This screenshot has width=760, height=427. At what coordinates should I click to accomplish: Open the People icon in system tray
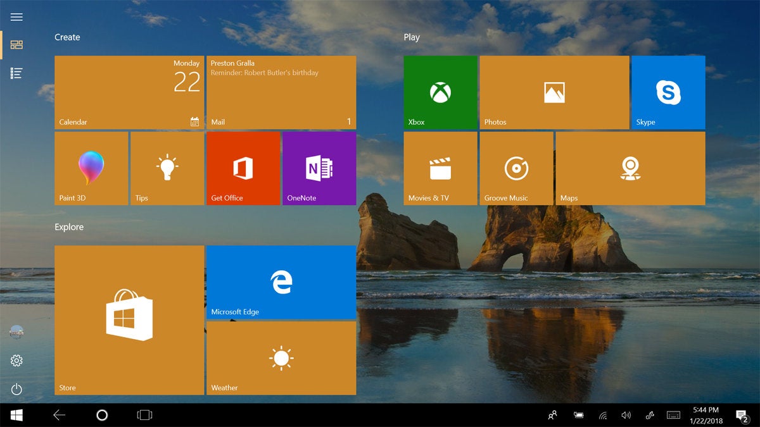(552, 415)
